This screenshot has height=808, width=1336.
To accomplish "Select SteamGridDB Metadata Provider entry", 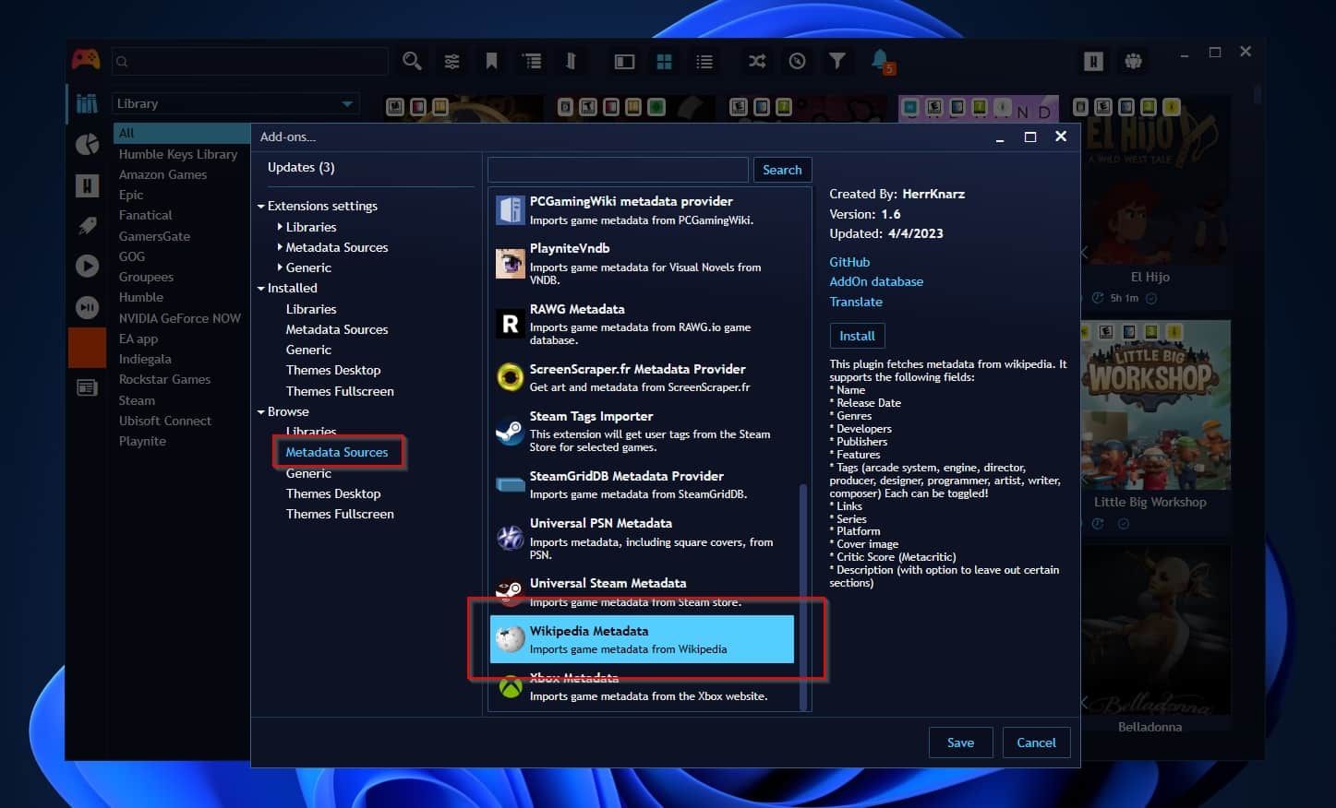I will [x=642, y=484].
